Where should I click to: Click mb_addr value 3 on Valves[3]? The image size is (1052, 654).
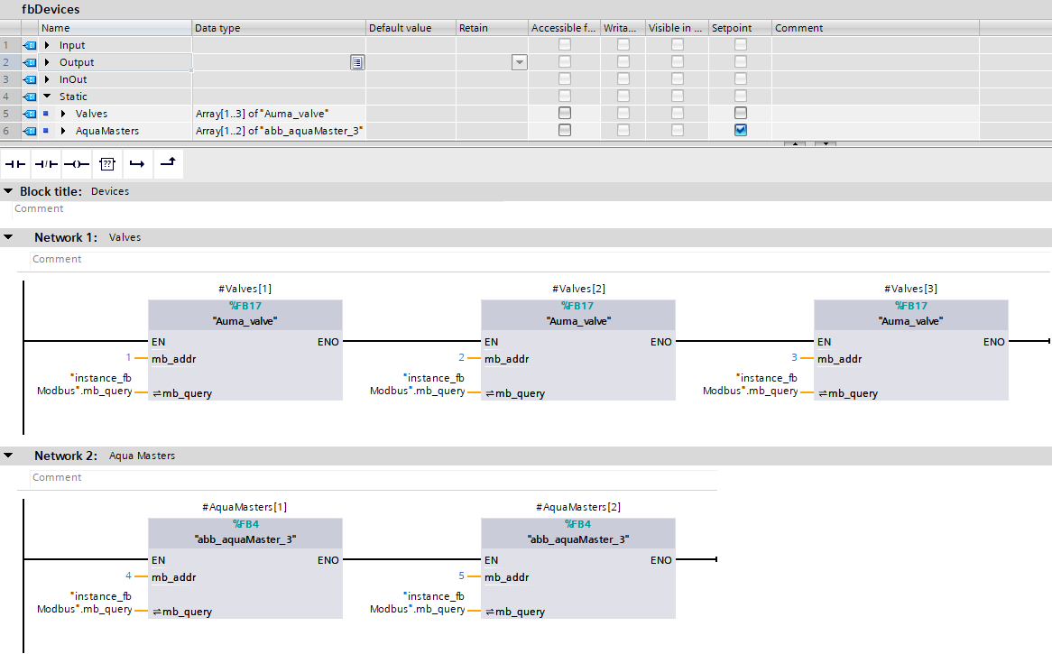click(794, 357)
